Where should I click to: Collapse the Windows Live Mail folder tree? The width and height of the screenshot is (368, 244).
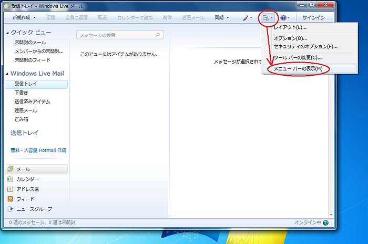pos(7,74)
